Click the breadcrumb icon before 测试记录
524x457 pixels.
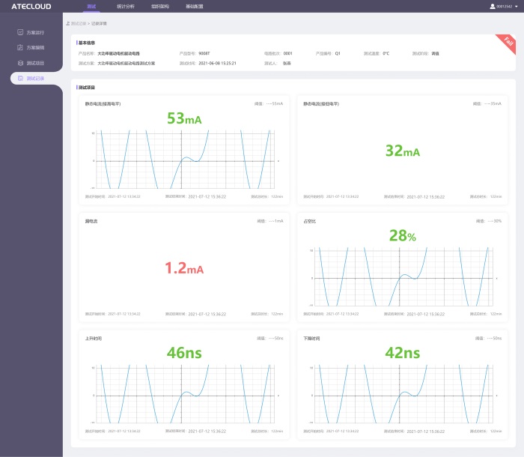(68, 23)
